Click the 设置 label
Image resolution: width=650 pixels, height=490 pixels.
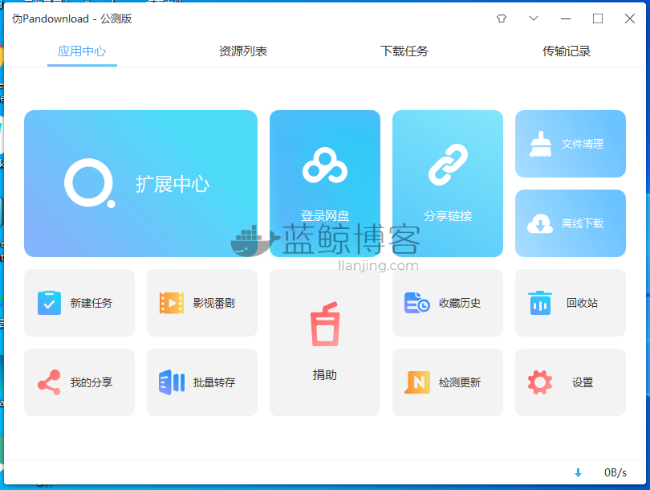[583, 382]
